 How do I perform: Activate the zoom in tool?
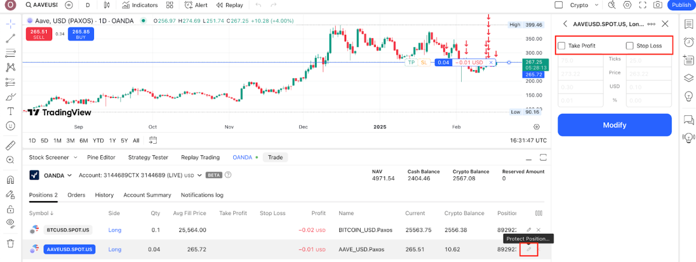[10, 159]
